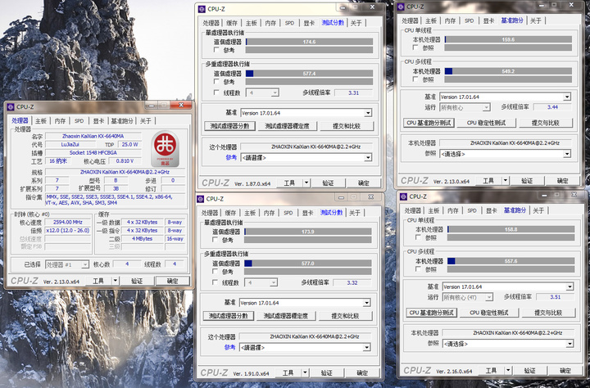Screen dimensions: 590x388
Task: Click CPU 基准跑分测试 button in 2.13.0 benchmark window
Action: pyautogui.click(x=429, y=123)
